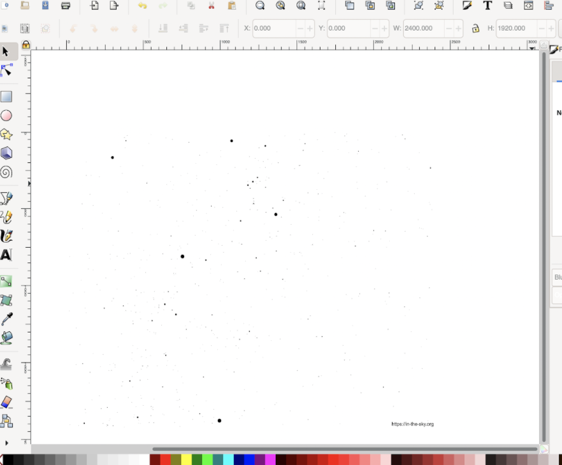
Task: Select the Paint bucket fill tool
Action: click(8, 338)
